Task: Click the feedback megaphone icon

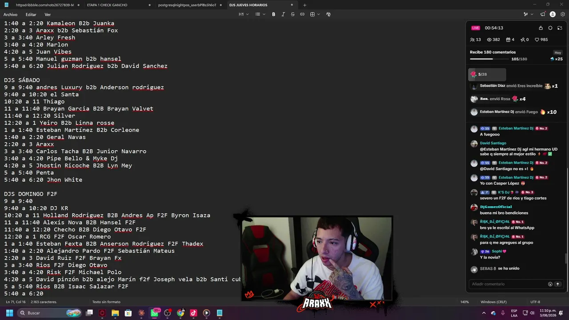Action: pos(542,14)
